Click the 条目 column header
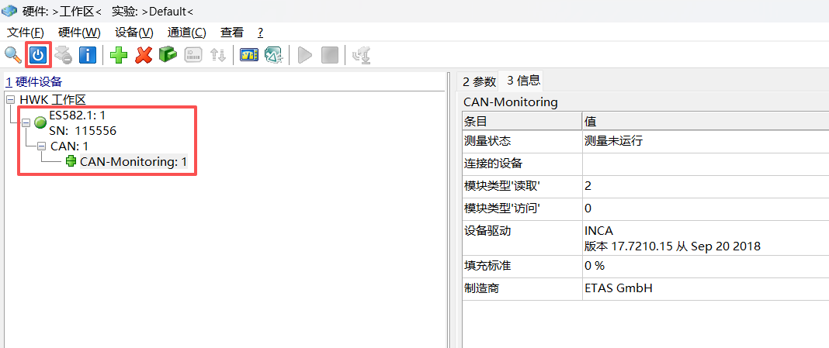 click(x=522, y=121)
